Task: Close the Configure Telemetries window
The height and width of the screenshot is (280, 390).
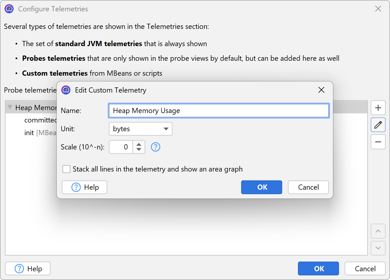Action: tap(378, 9)
